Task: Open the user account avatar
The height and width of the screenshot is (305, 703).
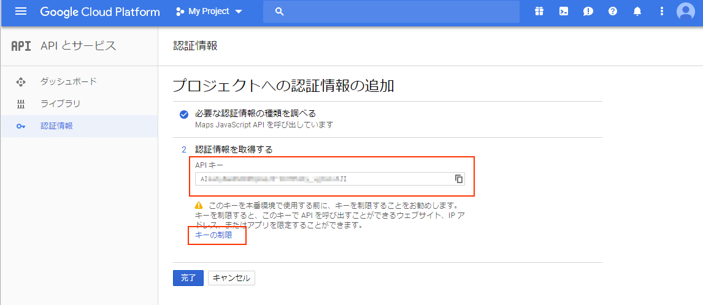Action: pyautogui.click(x=685, y=12)
